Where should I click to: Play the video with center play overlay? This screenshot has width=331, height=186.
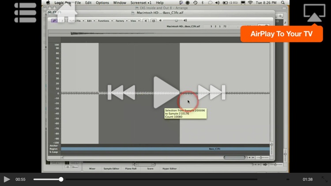166,93
